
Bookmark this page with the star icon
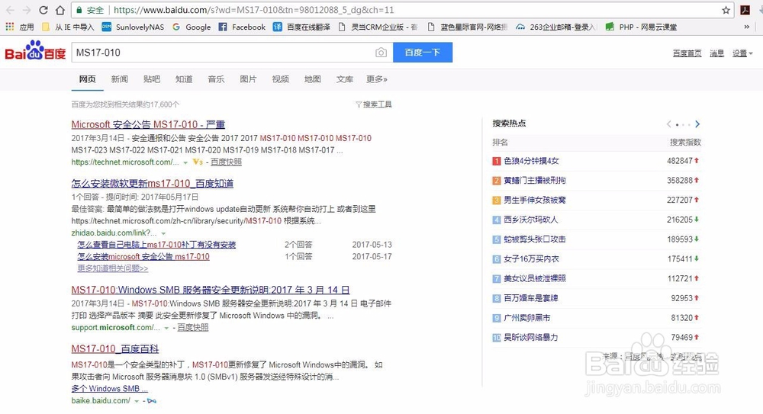pyautogui.click(x=726, y=10)
